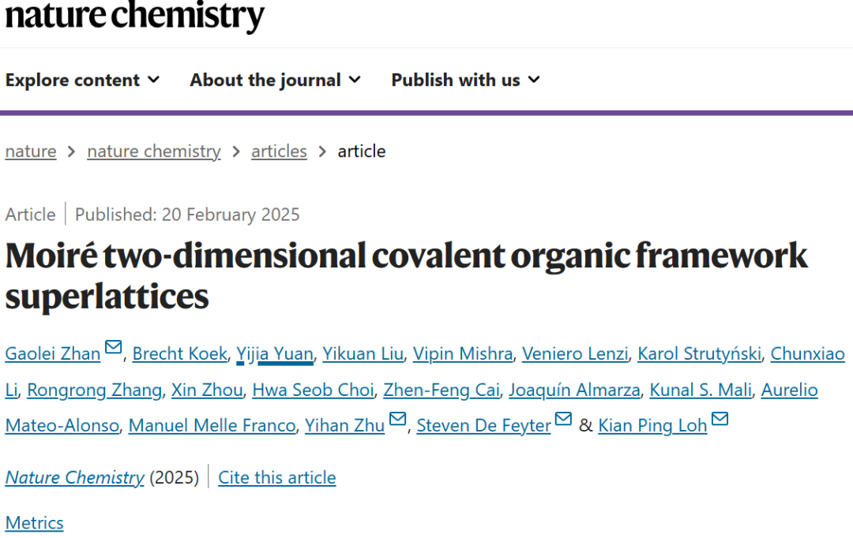The image size is (853, 538).
Task: Open author Kunal S. Mali's info
Action: [701, 390]
